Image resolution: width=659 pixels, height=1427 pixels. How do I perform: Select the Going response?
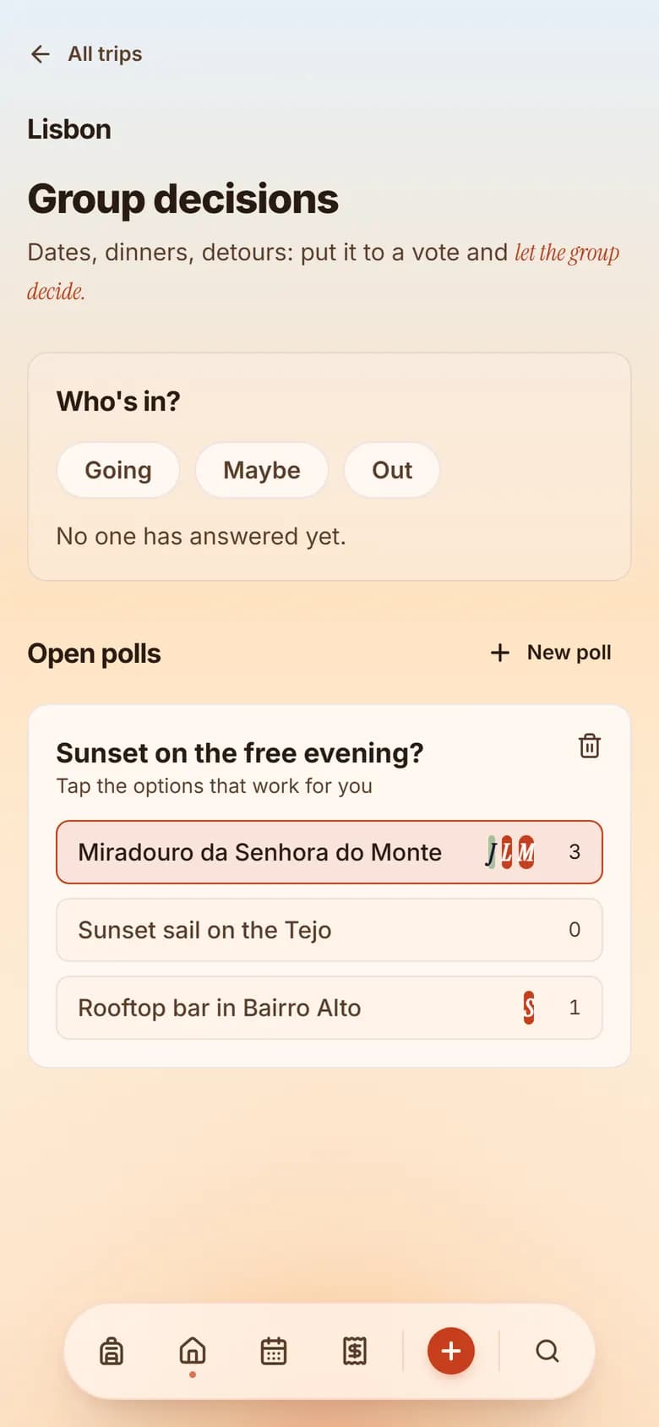tap(118, 470)
